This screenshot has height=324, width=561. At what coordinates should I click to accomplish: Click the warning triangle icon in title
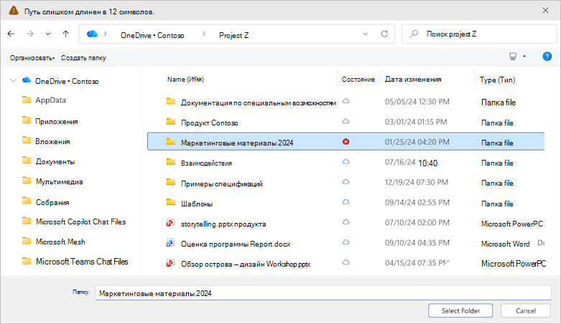click(x=14, y=11)
